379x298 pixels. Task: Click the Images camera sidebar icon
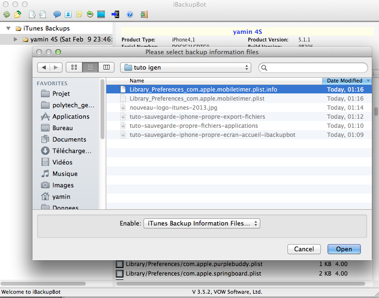(45, 185)
